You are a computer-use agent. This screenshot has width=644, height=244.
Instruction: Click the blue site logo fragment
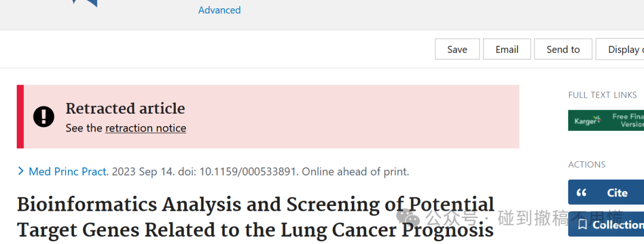(85, 4)
